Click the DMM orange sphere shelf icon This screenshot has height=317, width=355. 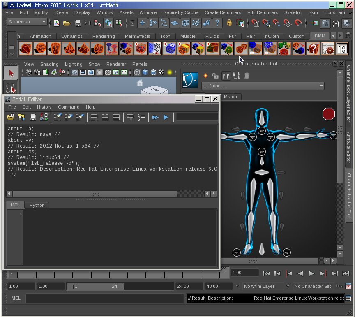40,48
